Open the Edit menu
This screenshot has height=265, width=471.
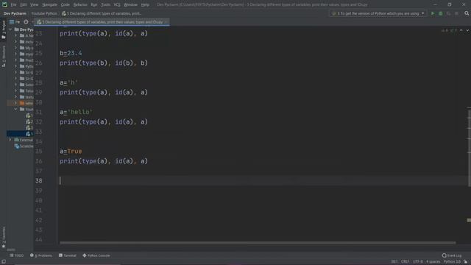[24, 4]
